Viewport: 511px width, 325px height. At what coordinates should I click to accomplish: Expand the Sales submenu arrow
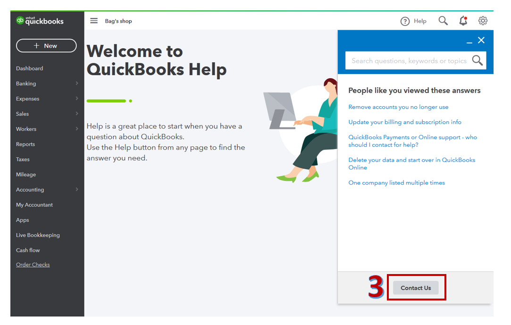click(x=77, y=114)
